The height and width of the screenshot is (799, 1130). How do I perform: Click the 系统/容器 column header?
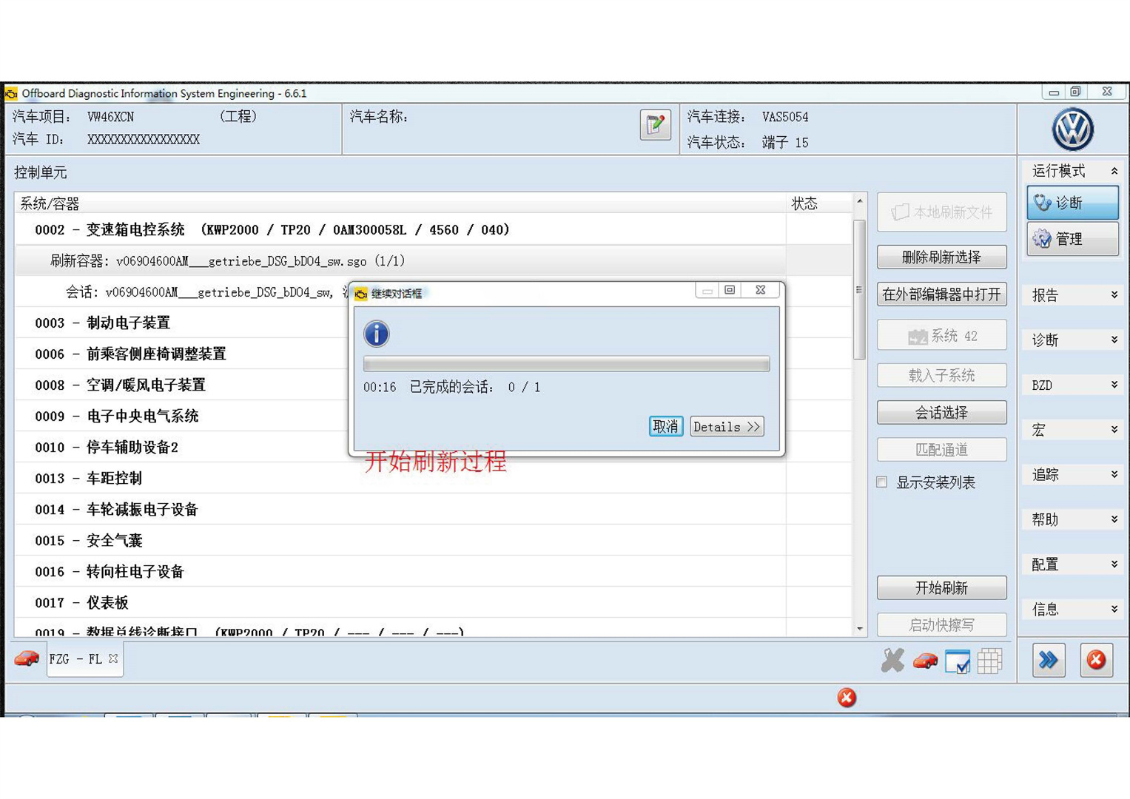tap(400, 203)
